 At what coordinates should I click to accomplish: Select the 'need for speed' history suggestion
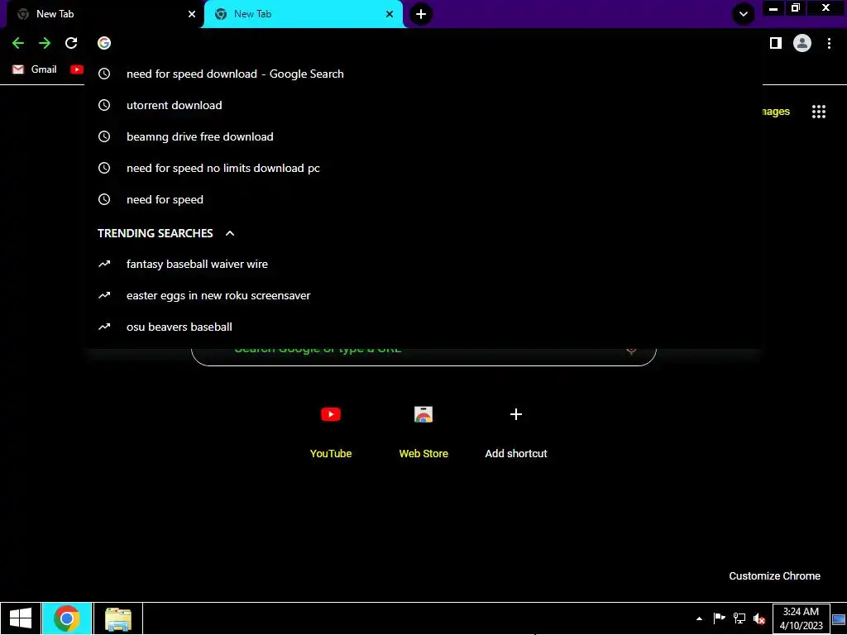[423, 199]
